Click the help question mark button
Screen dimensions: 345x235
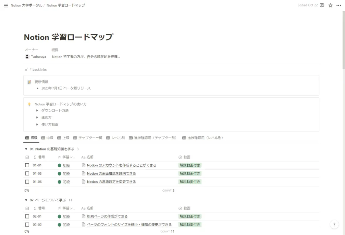334,225
